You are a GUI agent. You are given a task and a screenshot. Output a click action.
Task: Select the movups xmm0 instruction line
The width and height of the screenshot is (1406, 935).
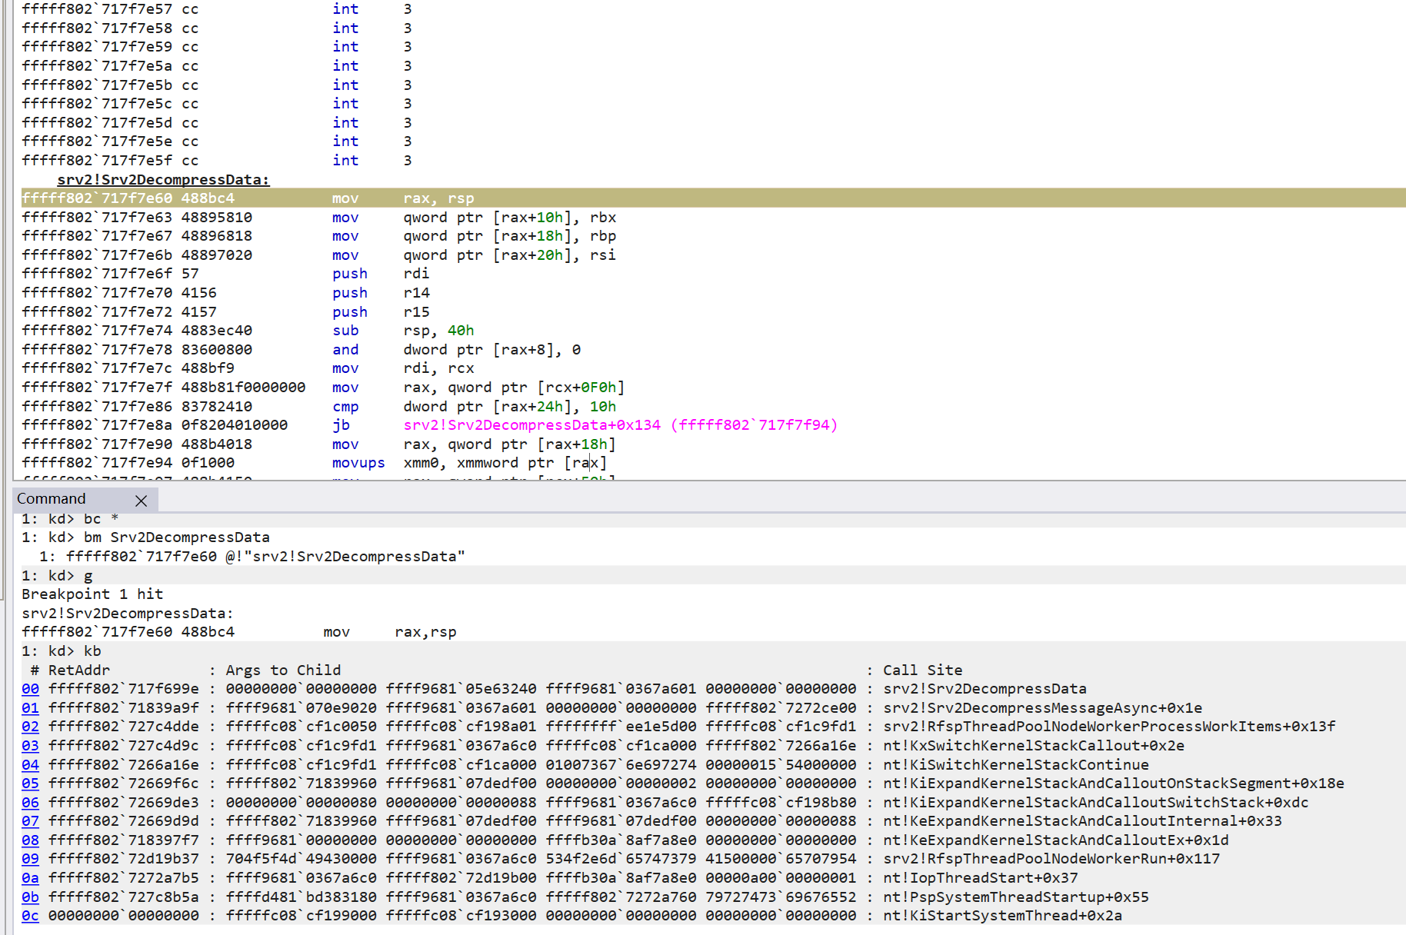[315, 463]
